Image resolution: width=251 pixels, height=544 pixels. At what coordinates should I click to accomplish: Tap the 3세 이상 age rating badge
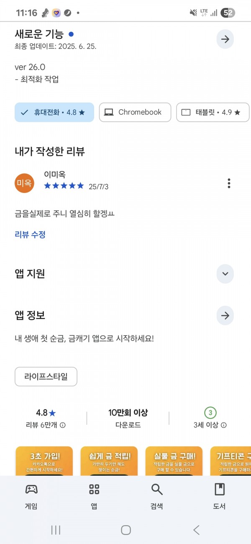click(x=210, y=413)
